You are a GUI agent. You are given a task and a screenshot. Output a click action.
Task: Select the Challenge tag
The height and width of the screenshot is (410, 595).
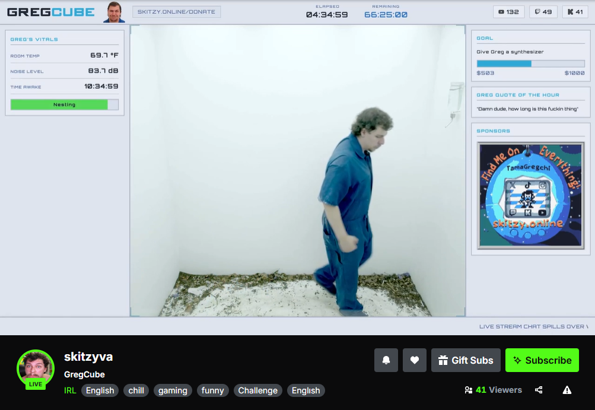257,390
